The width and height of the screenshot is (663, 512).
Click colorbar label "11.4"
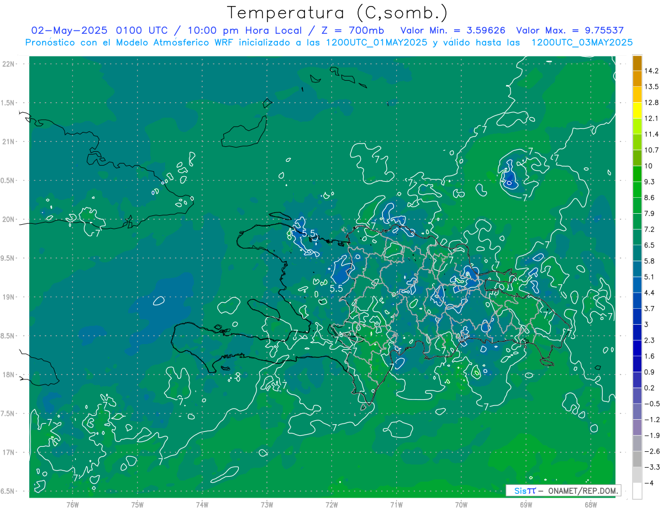tap(651, 134)
